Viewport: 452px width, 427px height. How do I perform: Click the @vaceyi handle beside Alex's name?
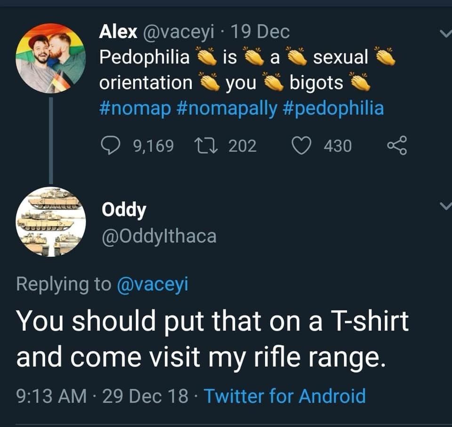pyautogui.click(x=178, y=32)
